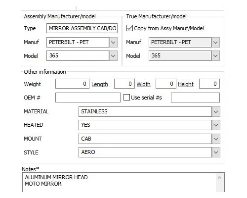Focus the OEM # text field

[x=88, y=98]
